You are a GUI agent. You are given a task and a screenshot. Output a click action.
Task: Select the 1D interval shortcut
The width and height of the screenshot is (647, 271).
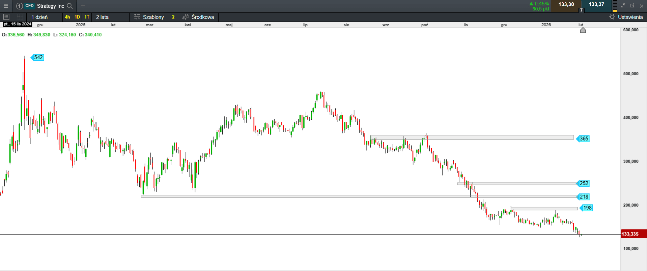(x=77, y=17)
